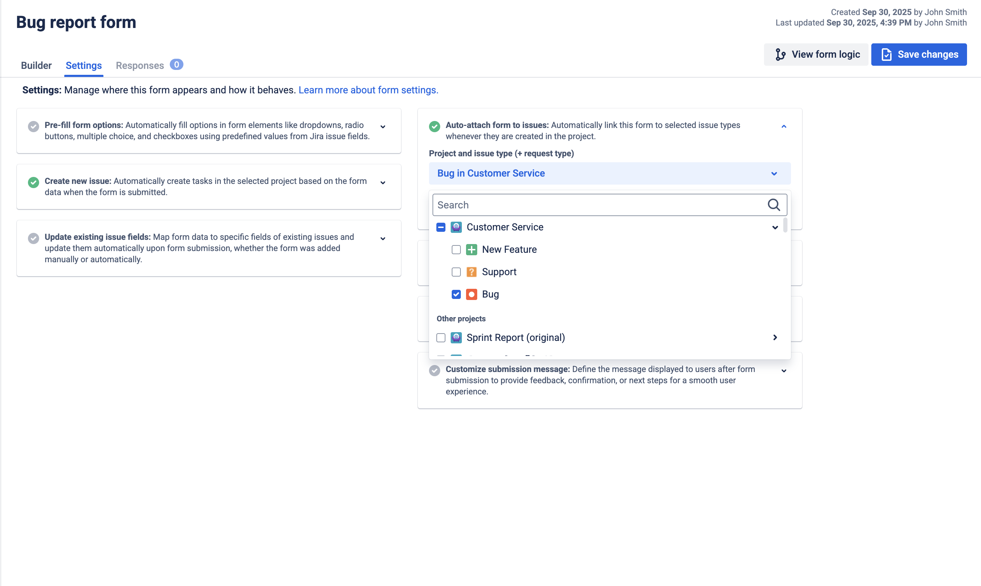Expand the Create new issue section
The image size is (981, 586).
pyautogui.click(x=383, y=183)
